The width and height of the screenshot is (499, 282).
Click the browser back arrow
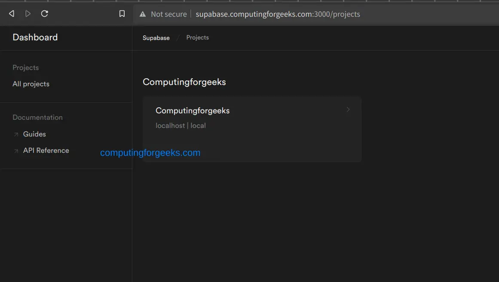point(12,14)
